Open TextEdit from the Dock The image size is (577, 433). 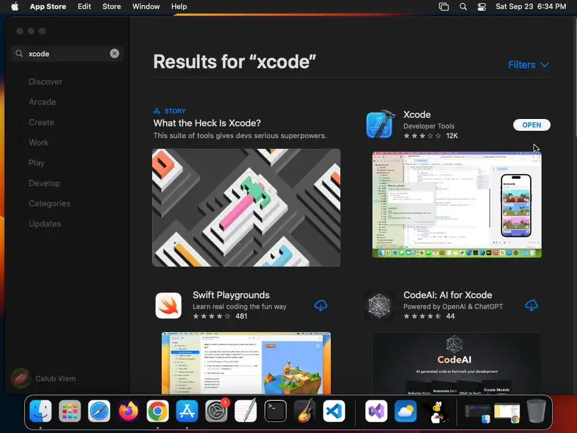246,411
